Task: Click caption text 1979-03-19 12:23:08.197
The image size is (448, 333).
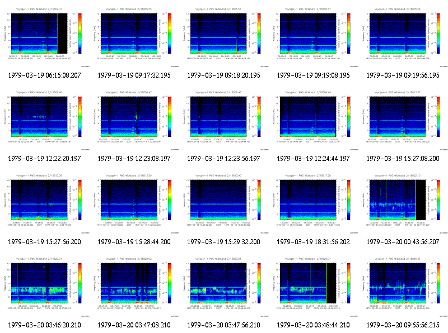Action: click(x=134, y=159)
